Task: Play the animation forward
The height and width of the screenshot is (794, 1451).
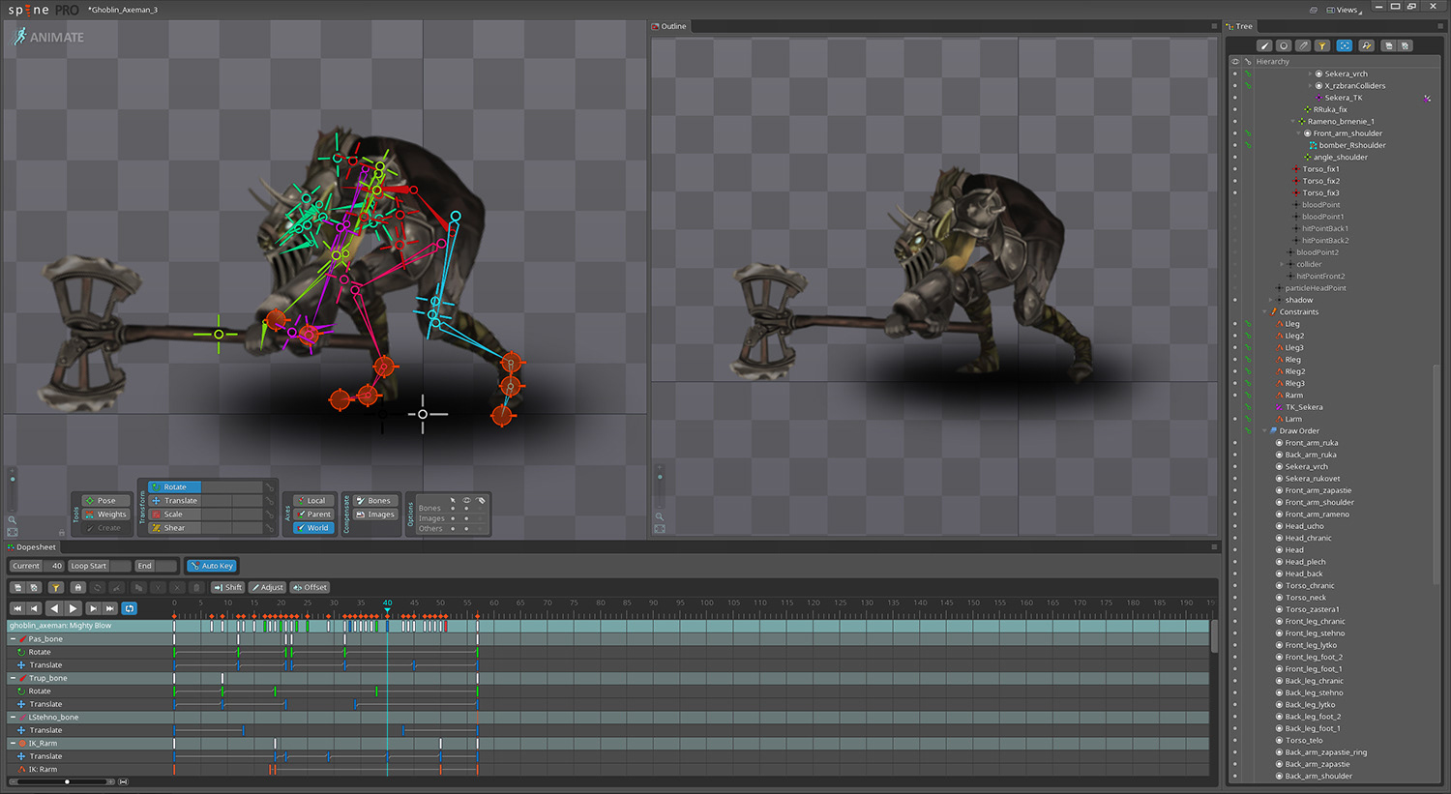Action: pyautogui.click(x=73, y=608)
